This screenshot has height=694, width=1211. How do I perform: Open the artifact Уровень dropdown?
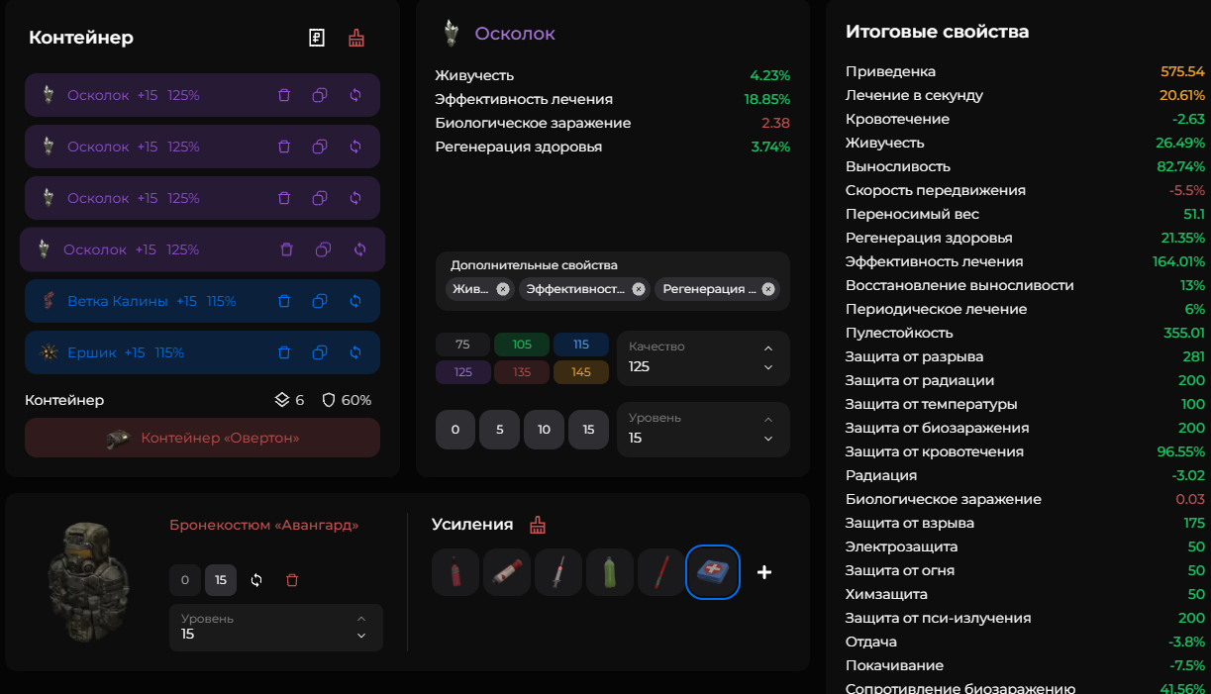(703, 429)
